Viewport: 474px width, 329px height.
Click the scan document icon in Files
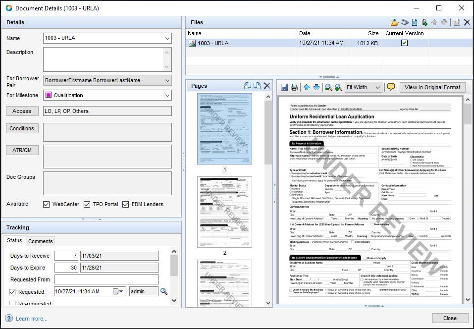[x=405, y=22]
